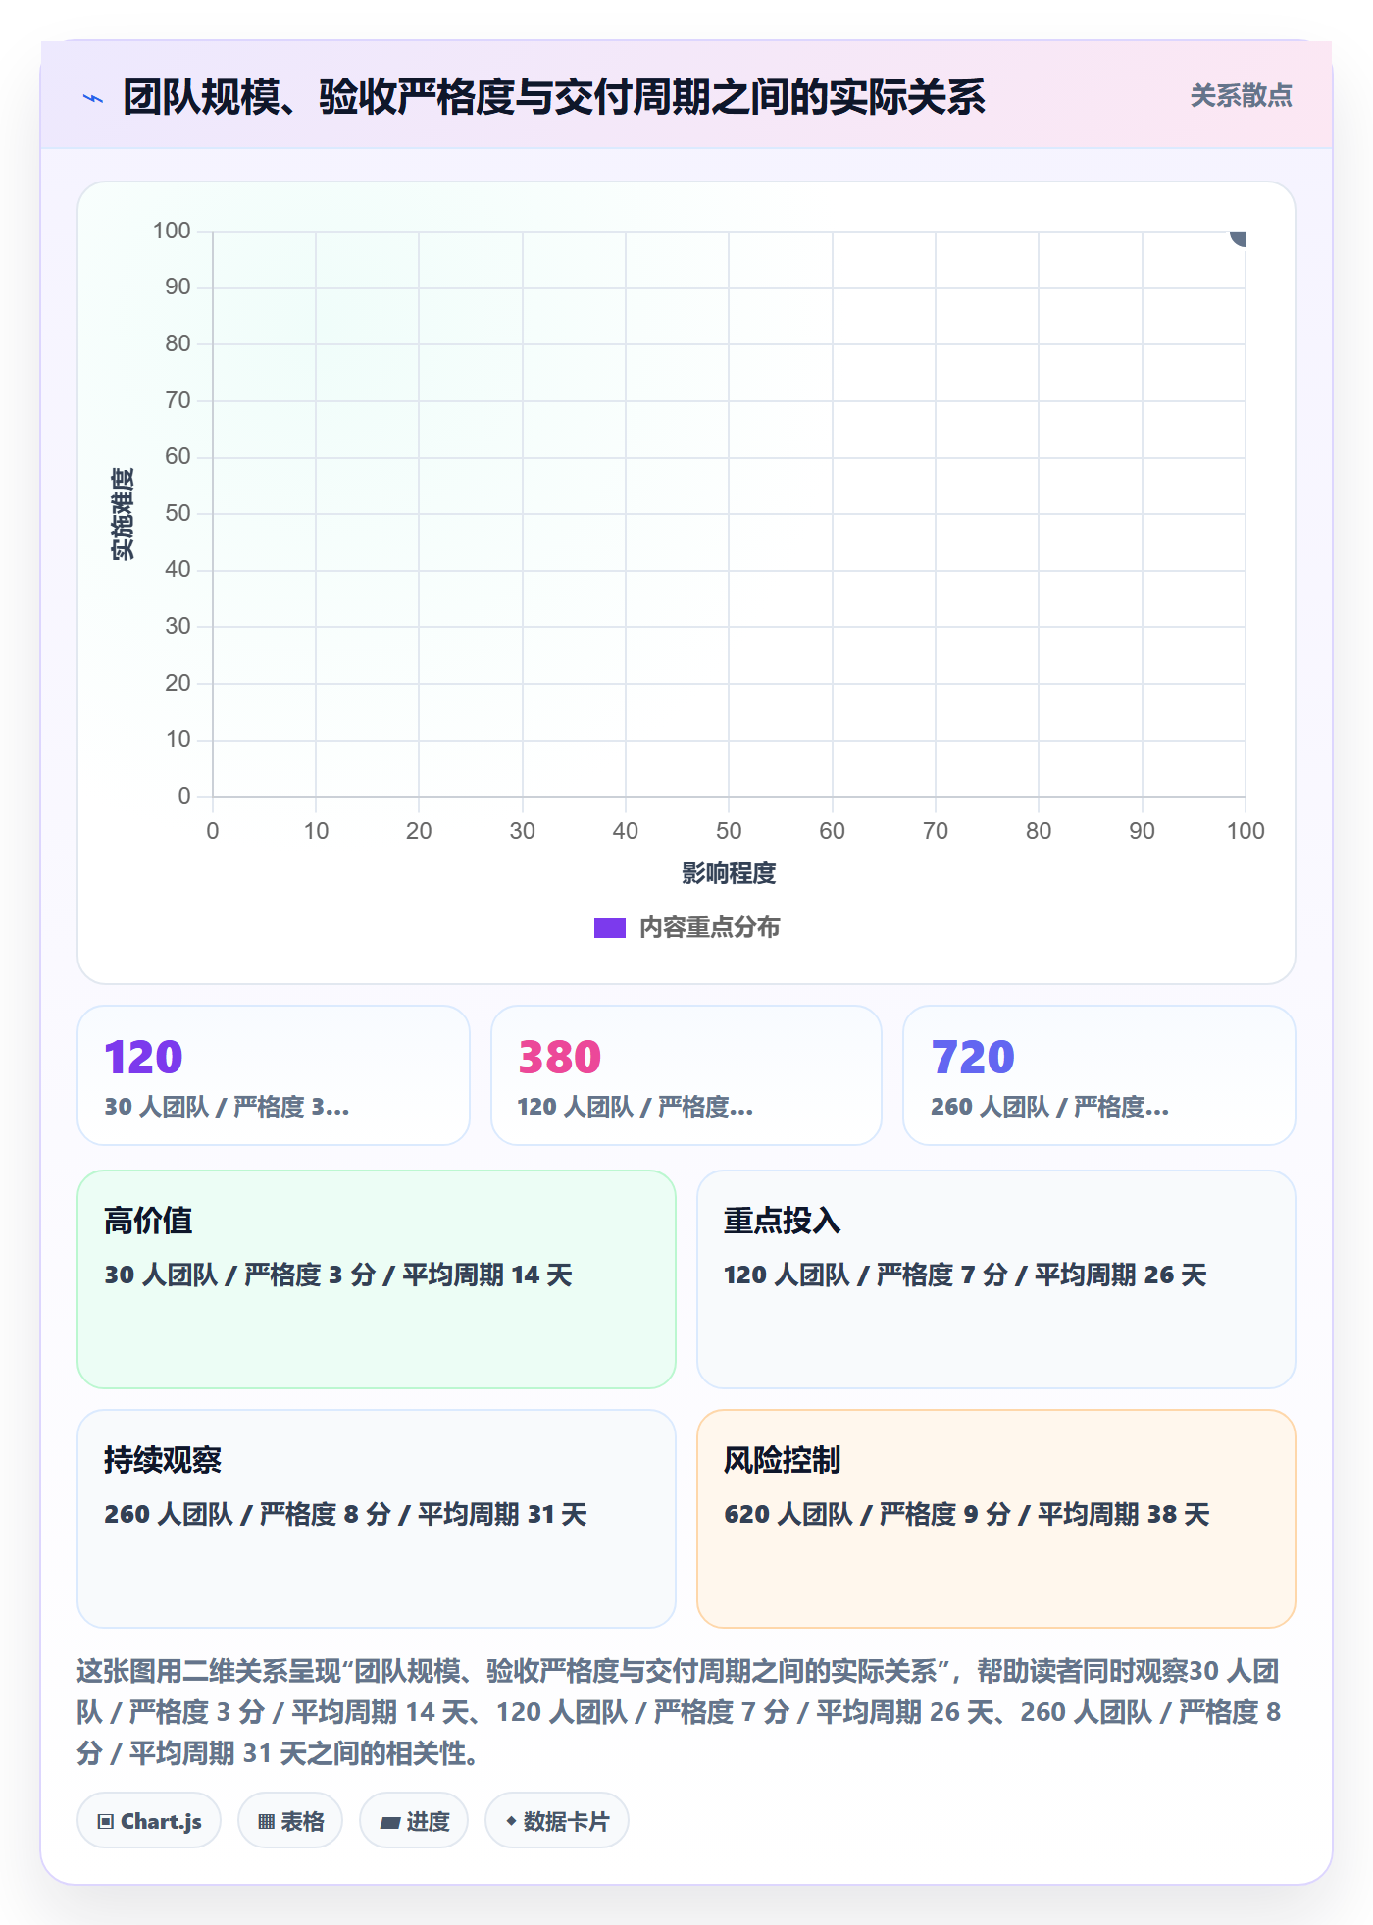
Task: Select the 重点投入 quadrant card
Action: pos(996,1279)
